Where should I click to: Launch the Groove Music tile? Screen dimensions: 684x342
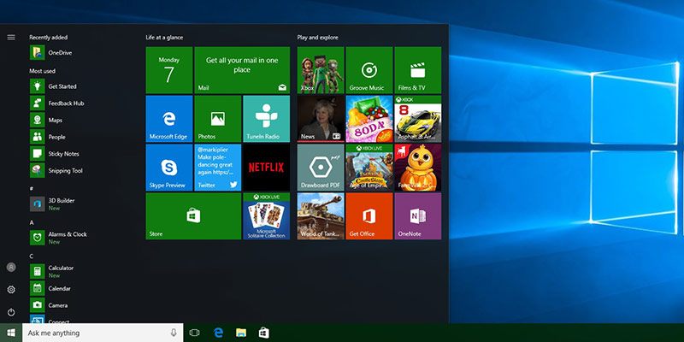point(369,70)
